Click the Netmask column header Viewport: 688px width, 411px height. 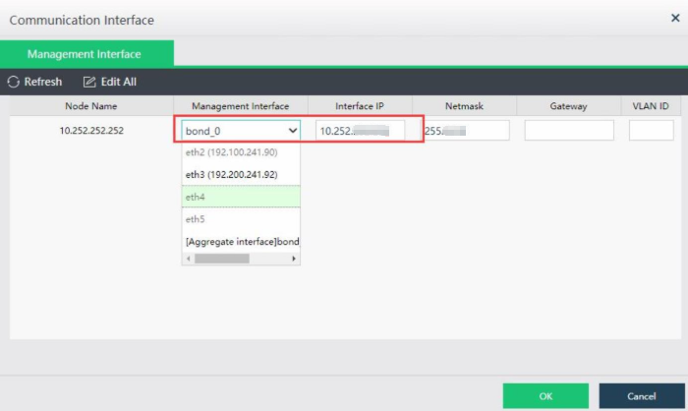point(464,106)
